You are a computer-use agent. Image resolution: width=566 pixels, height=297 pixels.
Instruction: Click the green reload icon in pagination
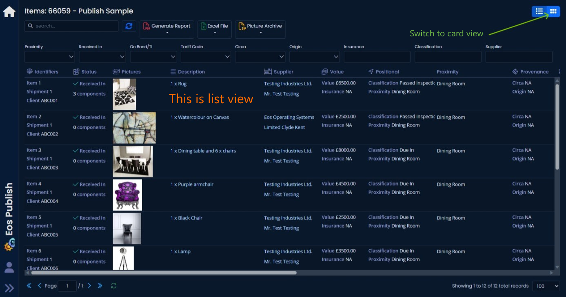point(114,286)
